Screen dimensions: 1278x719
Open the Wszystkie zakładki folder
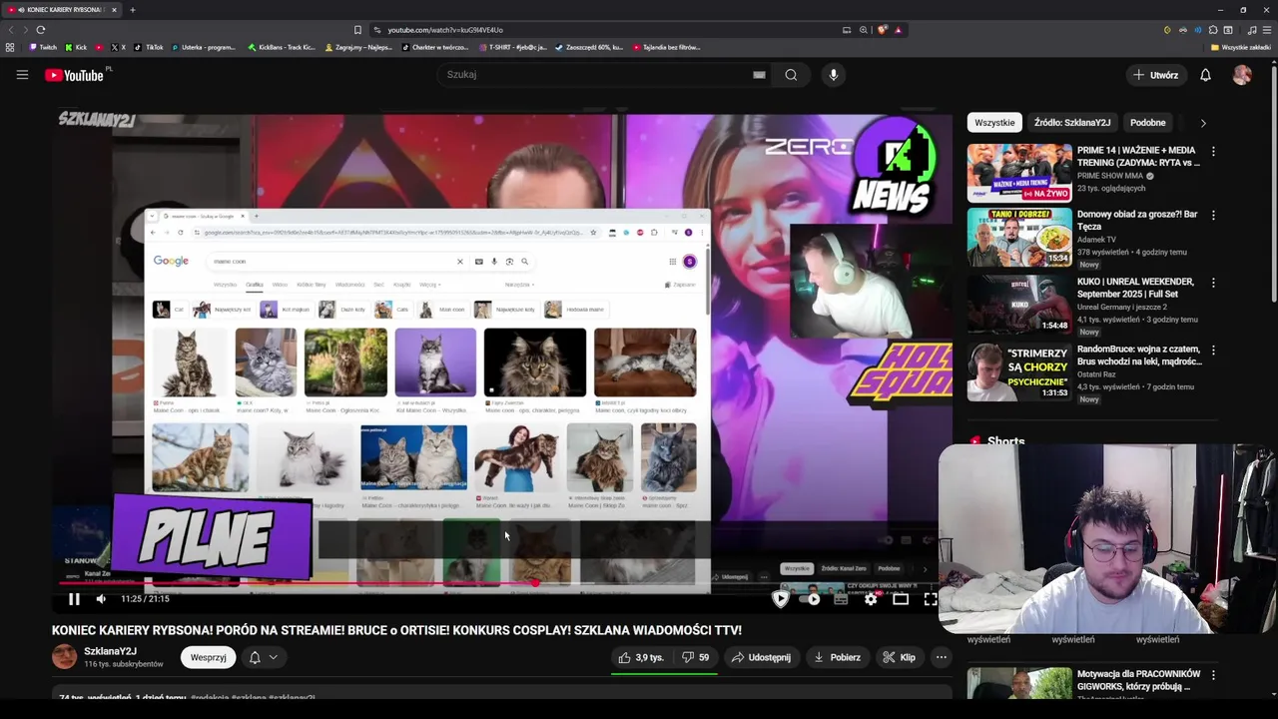coord(1240,47)
